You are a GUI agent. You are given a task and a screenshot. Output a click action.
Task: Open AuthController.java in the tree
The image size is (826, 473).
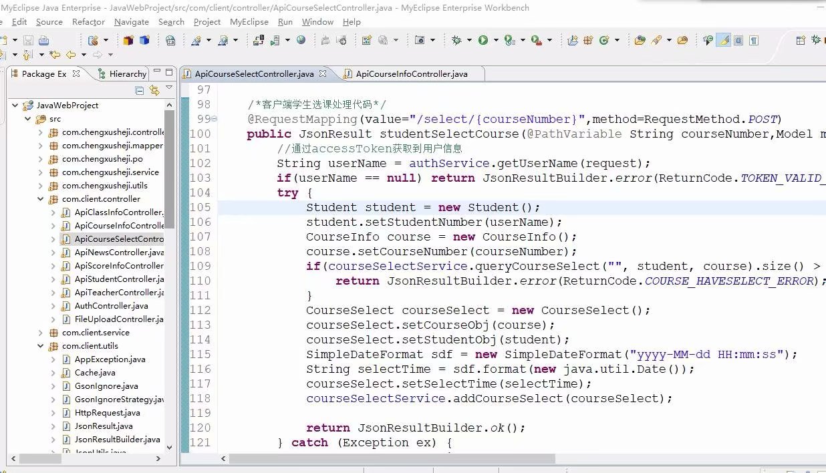112,305
